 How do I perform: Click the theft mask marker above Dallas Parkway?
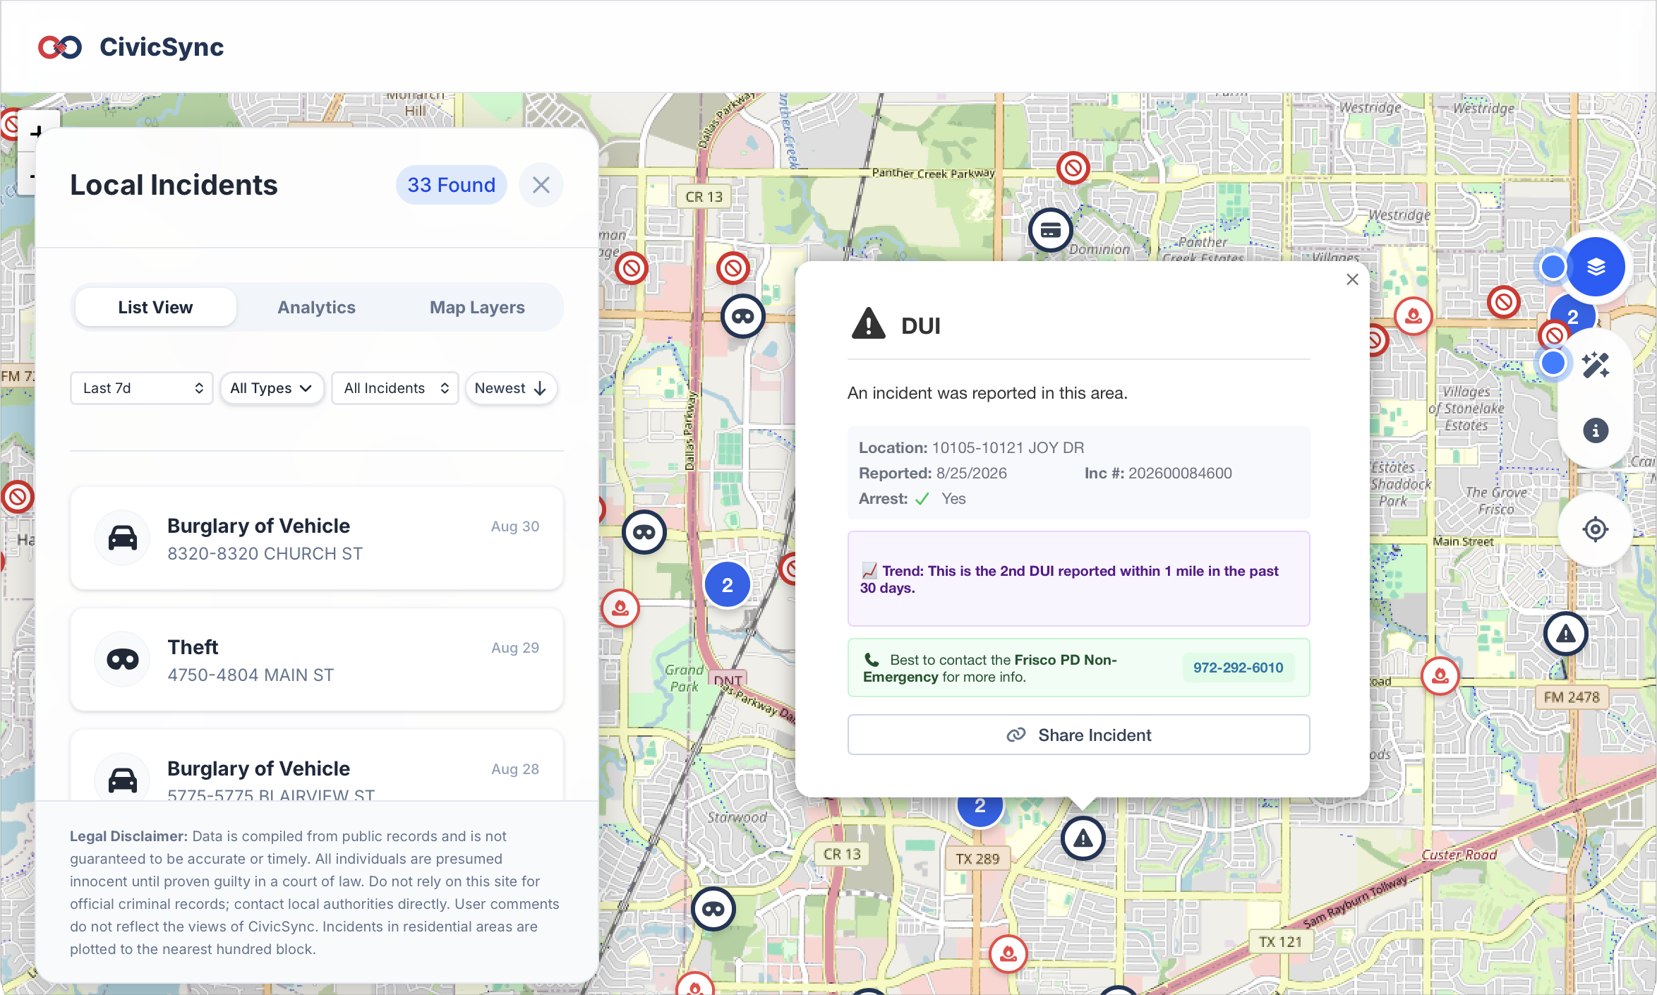(742, 316)
